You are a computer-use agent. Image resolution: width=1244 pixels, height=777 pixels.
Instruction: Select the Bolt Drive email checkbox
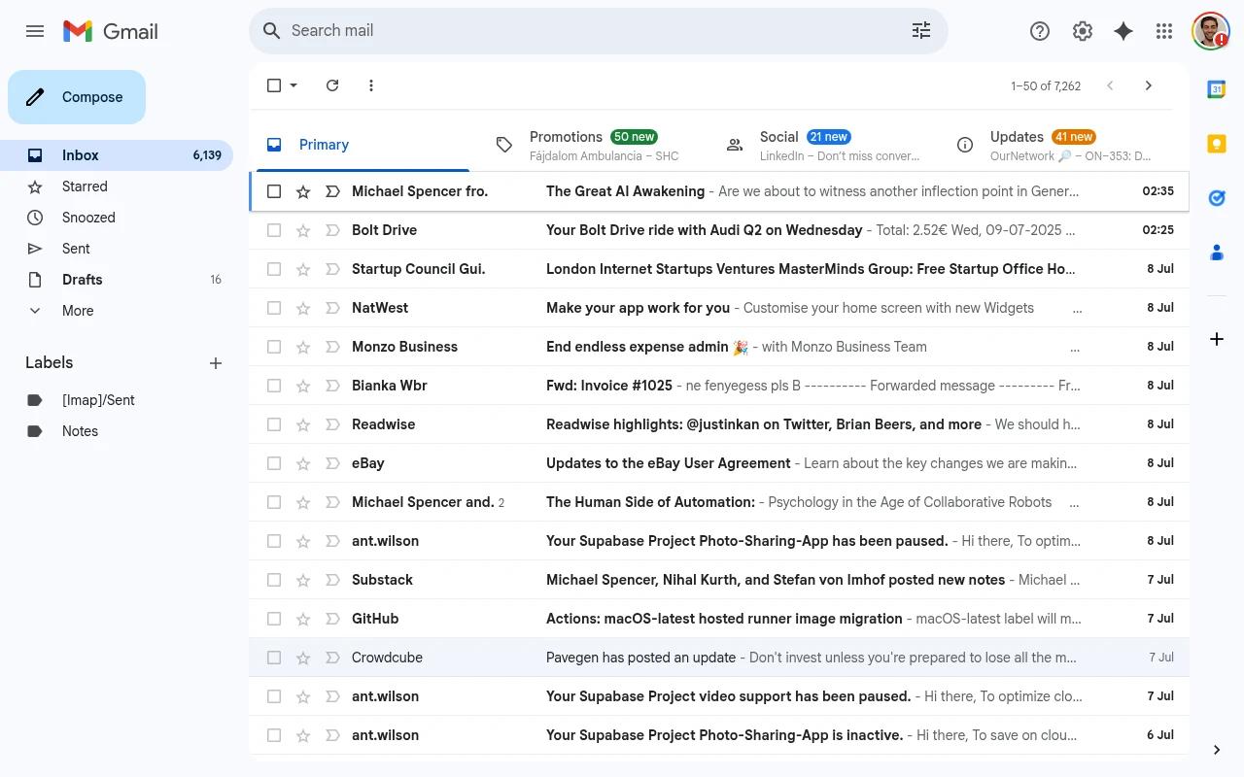274,230
